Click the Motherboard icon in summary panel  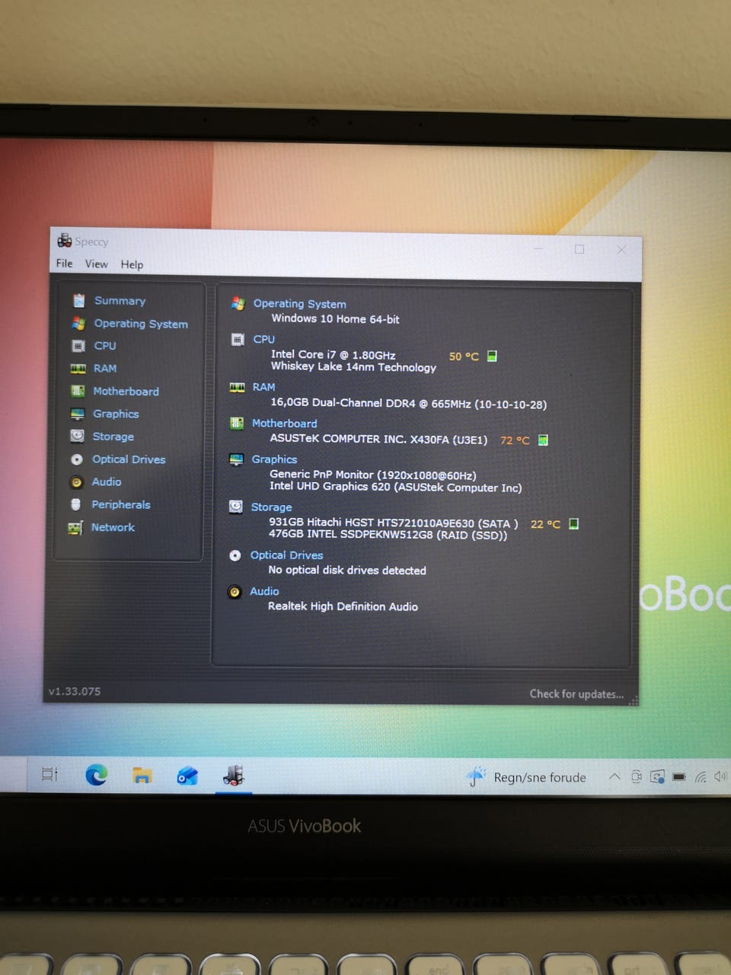coord(237,424)
